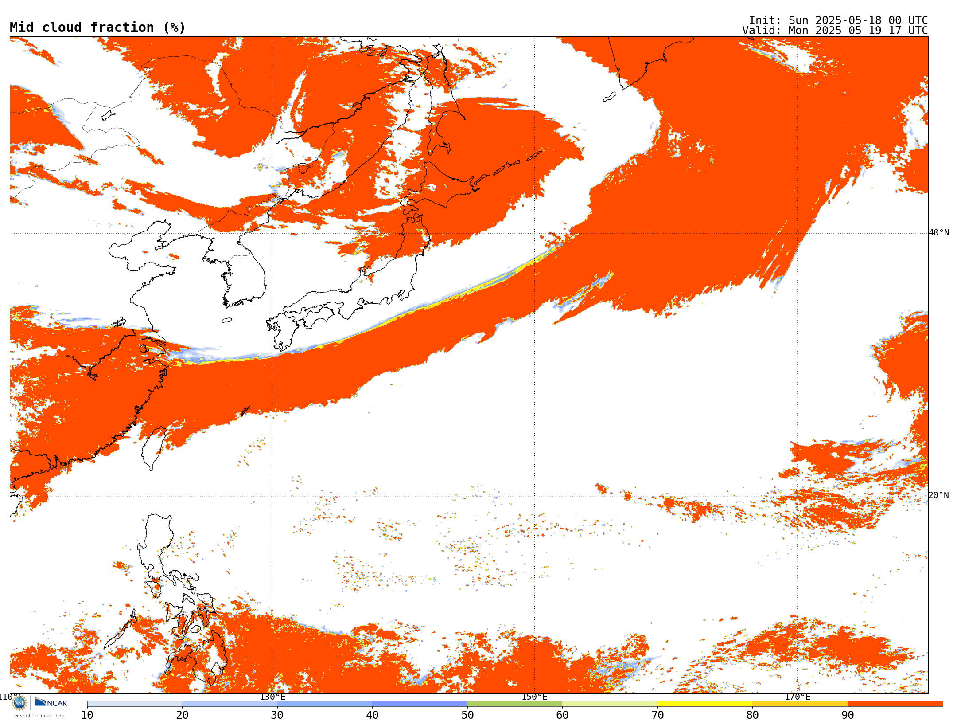Pick the 20–30 pale blue colorbar segment
Image resolution: width=957 pixels, height=721 pixels.
click(230, 704)
